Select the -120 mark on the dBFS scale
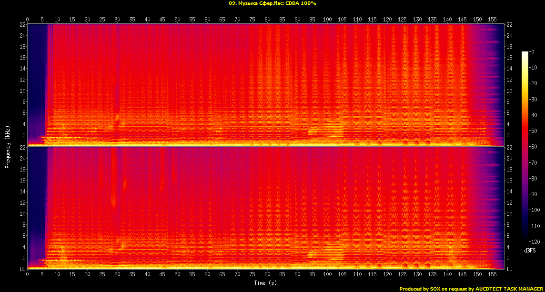 tap(532, 242)
